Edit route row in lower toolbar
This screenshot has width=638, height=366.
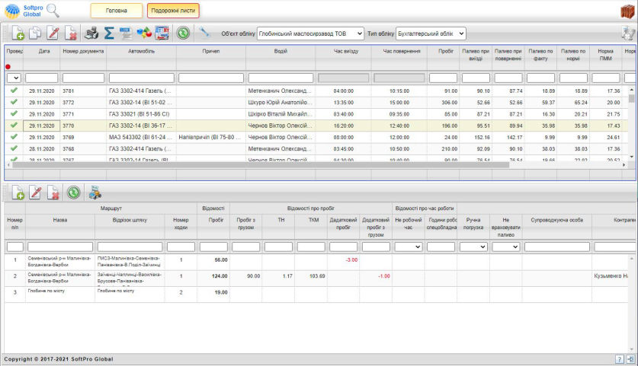point(35,193)
